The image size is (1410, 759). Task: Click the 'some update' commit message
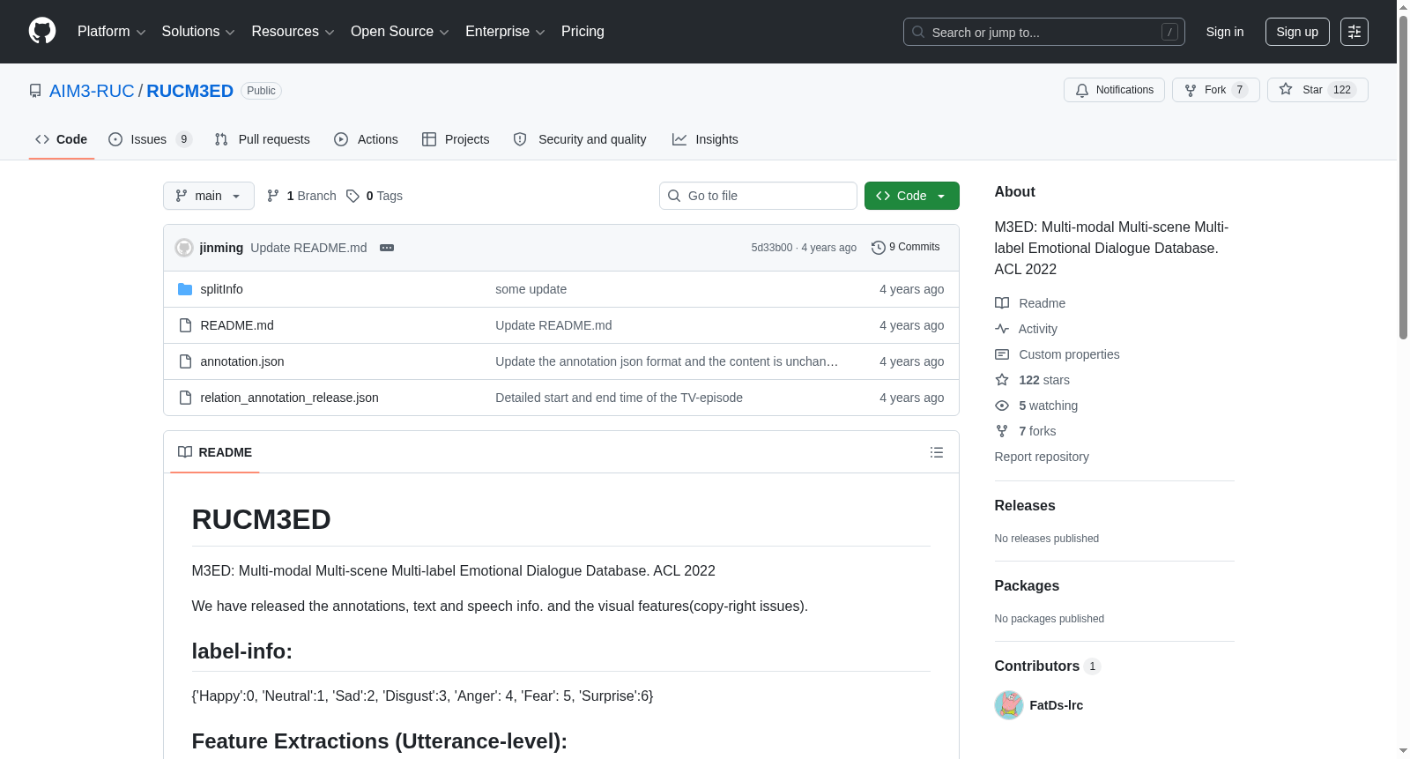531,289
